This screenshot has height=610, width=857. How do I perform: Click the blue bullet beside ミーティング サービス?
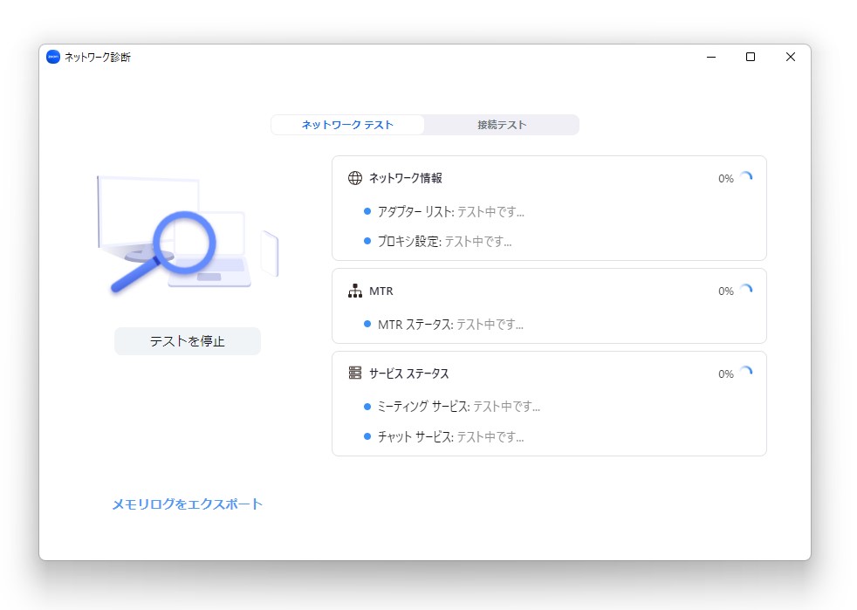coord(367,406)
